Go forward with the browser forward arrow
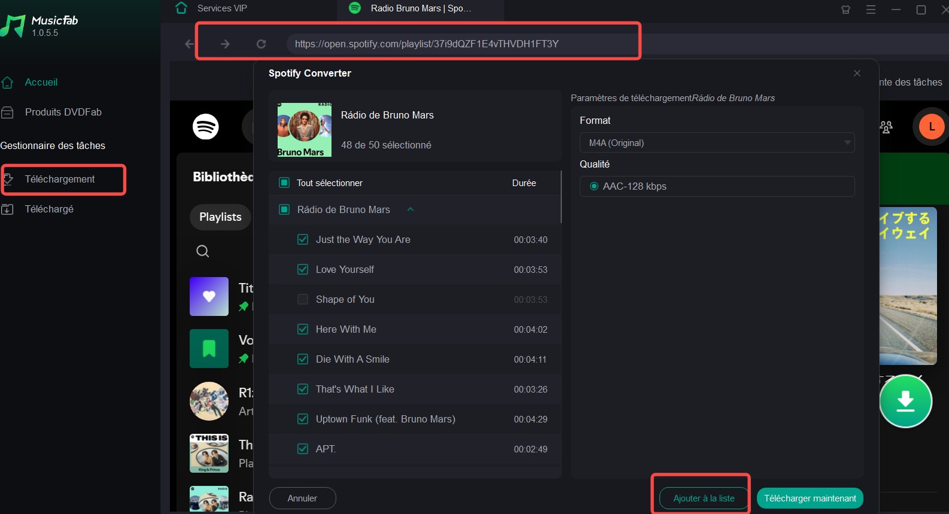 point(225,44)
